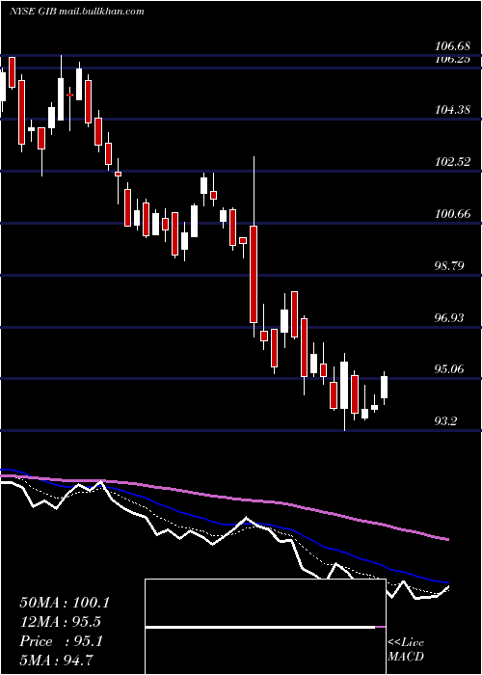Click the 104.38 price label
482x675 pixels.
452,110
